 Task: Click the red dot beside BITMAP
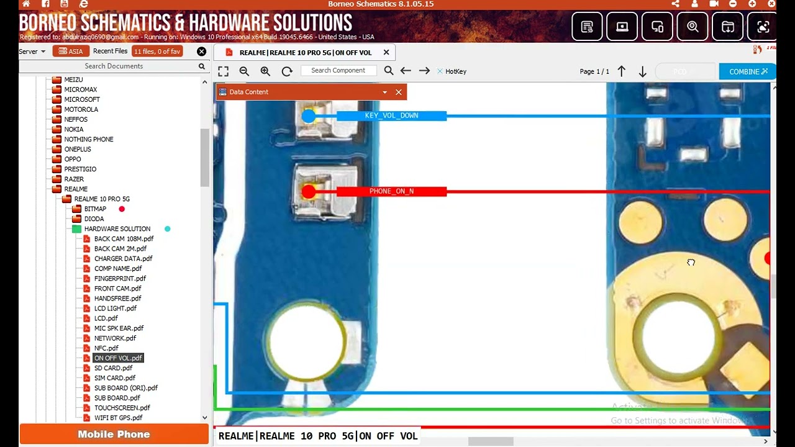(122, 209)
